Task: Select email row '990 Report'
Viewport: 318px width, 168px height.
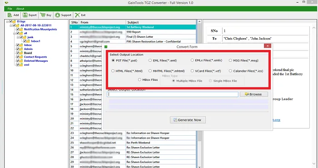Action: click(x=133, y=32)
